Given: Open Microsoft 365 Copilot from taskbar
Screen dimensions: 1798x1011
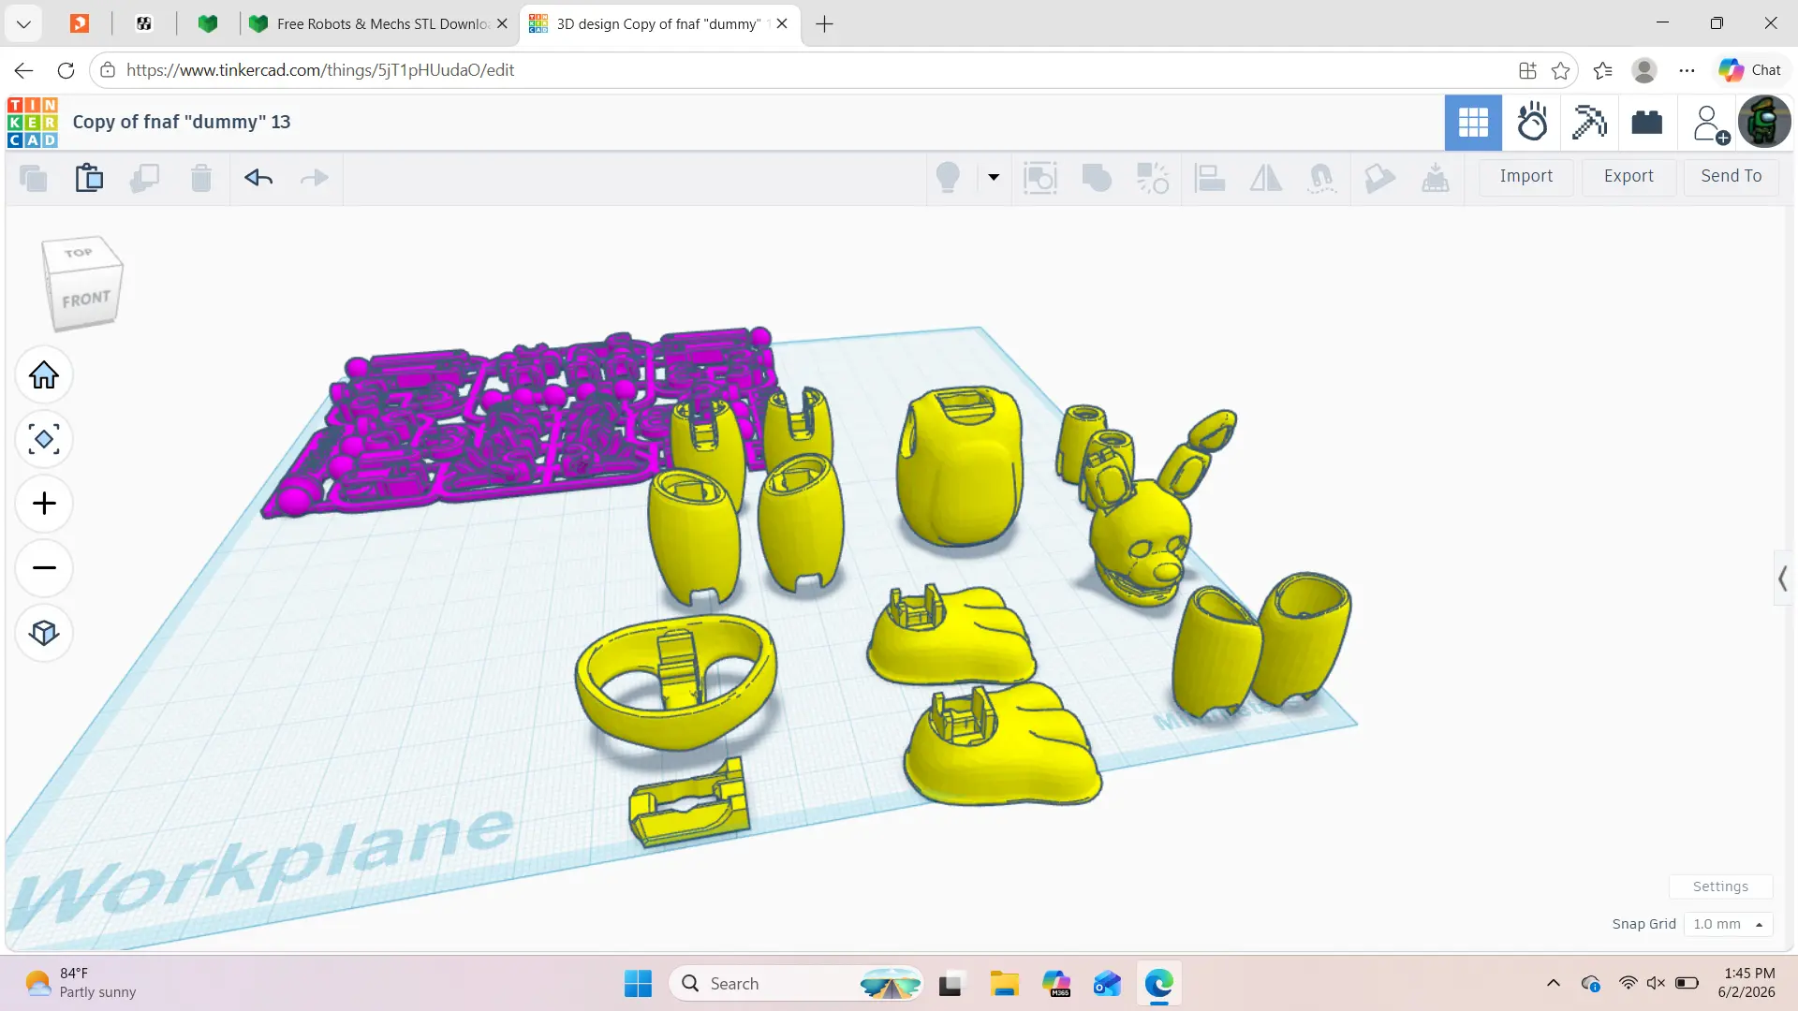Looking at the screenshot, I should [x=1055, y=984].
